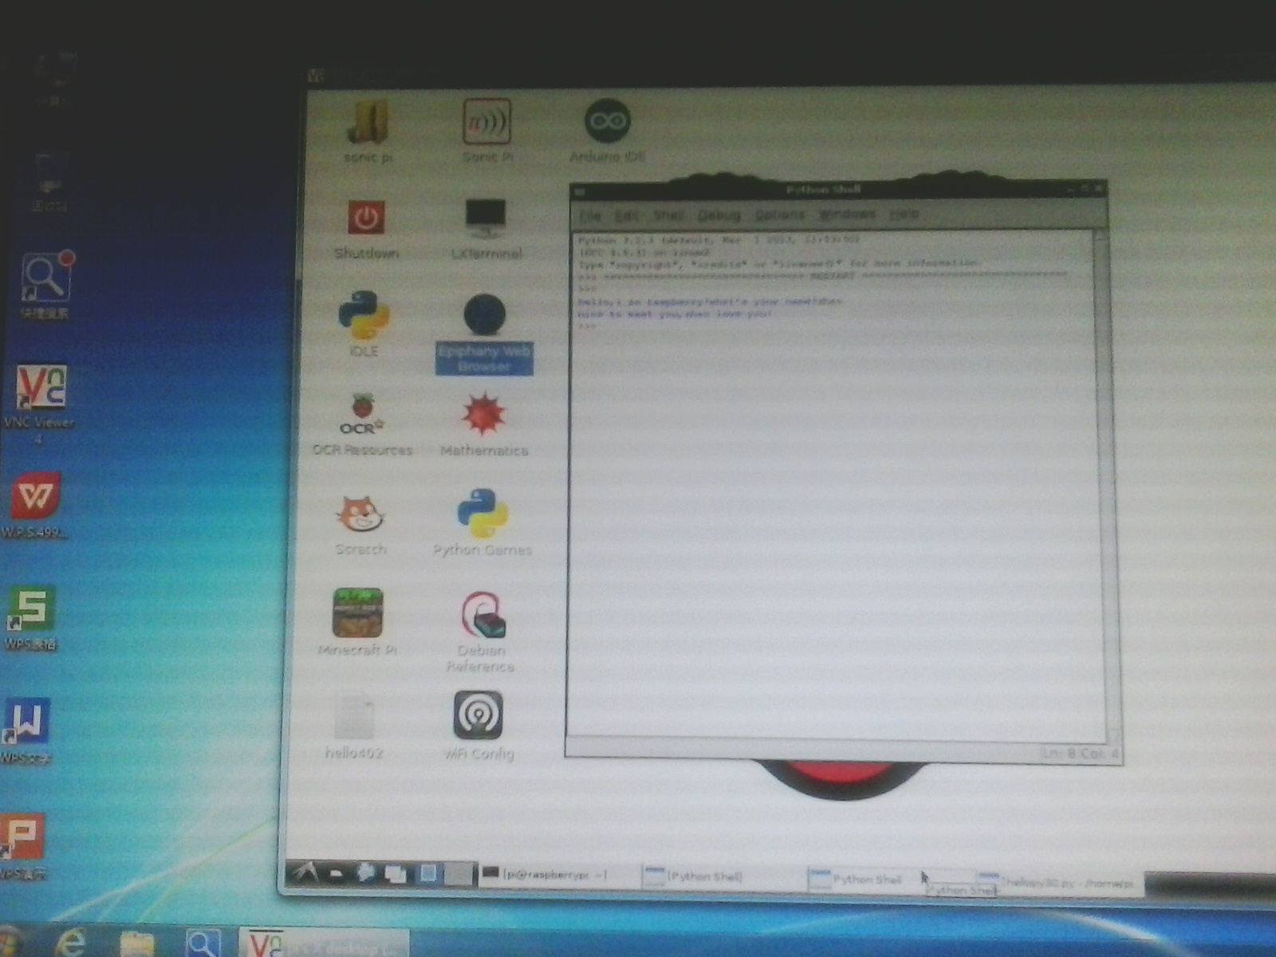Launch Mathematica from the desktop

[x=483, y=415]
